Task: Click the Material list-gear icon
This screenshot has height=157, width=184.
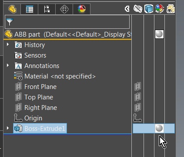Action: pyautogui.click(x=18, y=76)
